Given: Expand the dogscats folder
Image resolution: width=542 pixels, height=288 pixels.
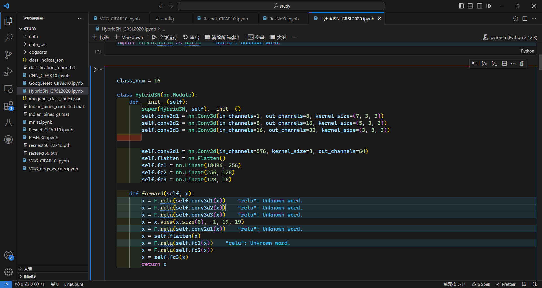Looking at the screenshot, I should (38, 52).
